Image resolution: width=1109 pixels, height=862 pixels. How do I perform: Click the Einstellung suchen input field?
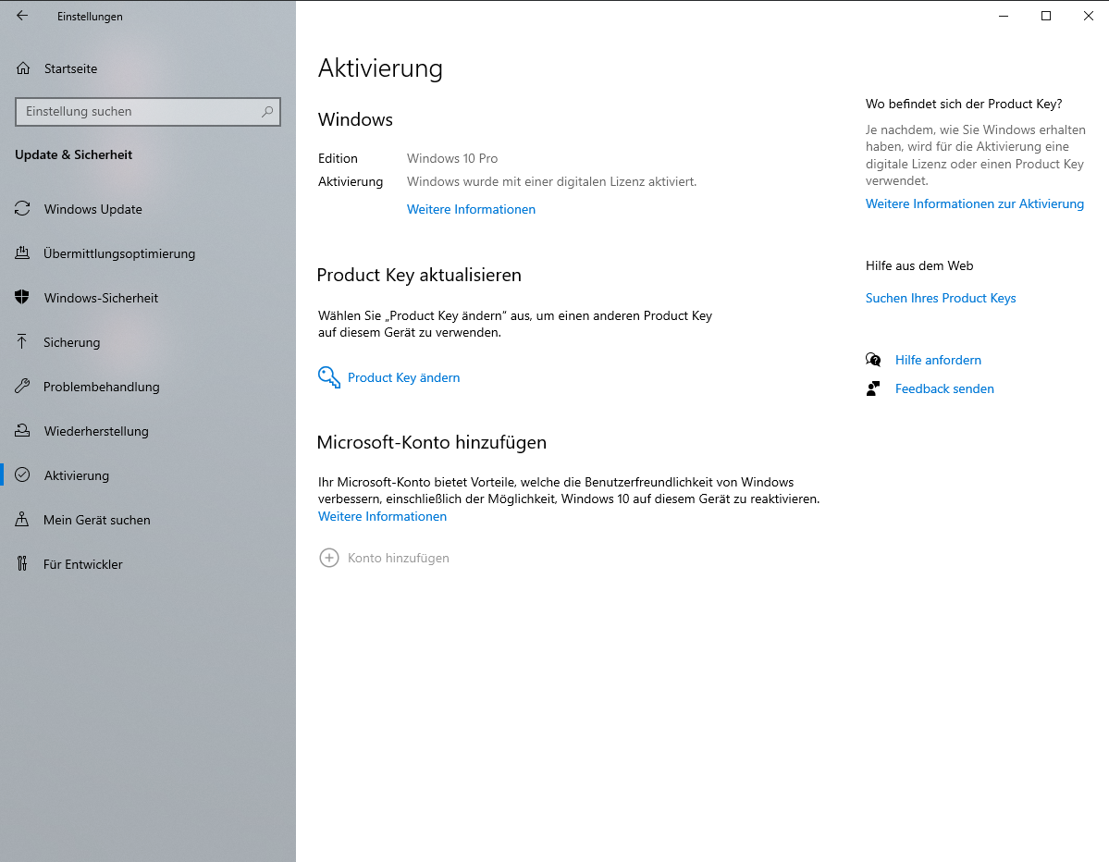point(139,111)
